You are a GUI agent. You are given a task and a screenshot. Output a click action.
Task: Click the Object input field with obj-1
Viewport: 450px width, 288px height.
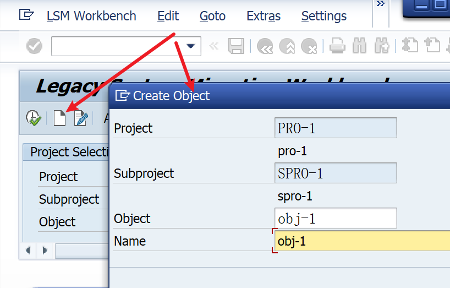(x=336, y=218)
